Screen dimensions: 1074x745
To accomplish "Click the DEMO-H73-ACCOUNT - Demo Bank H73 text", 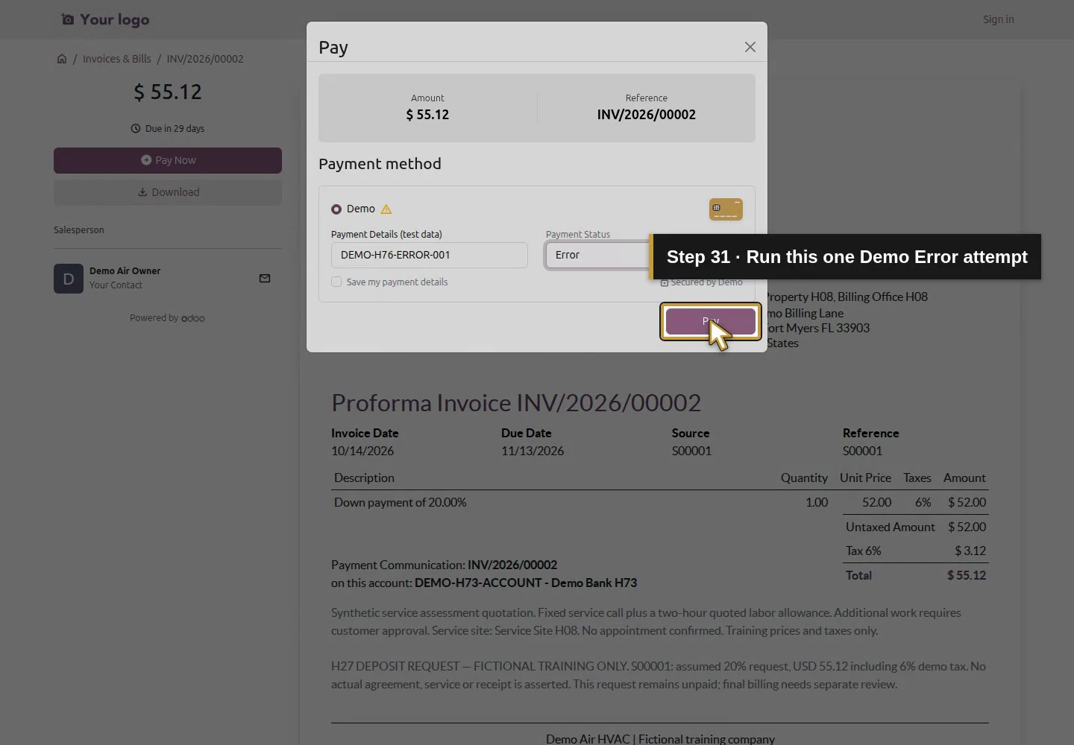I will 526,583.
